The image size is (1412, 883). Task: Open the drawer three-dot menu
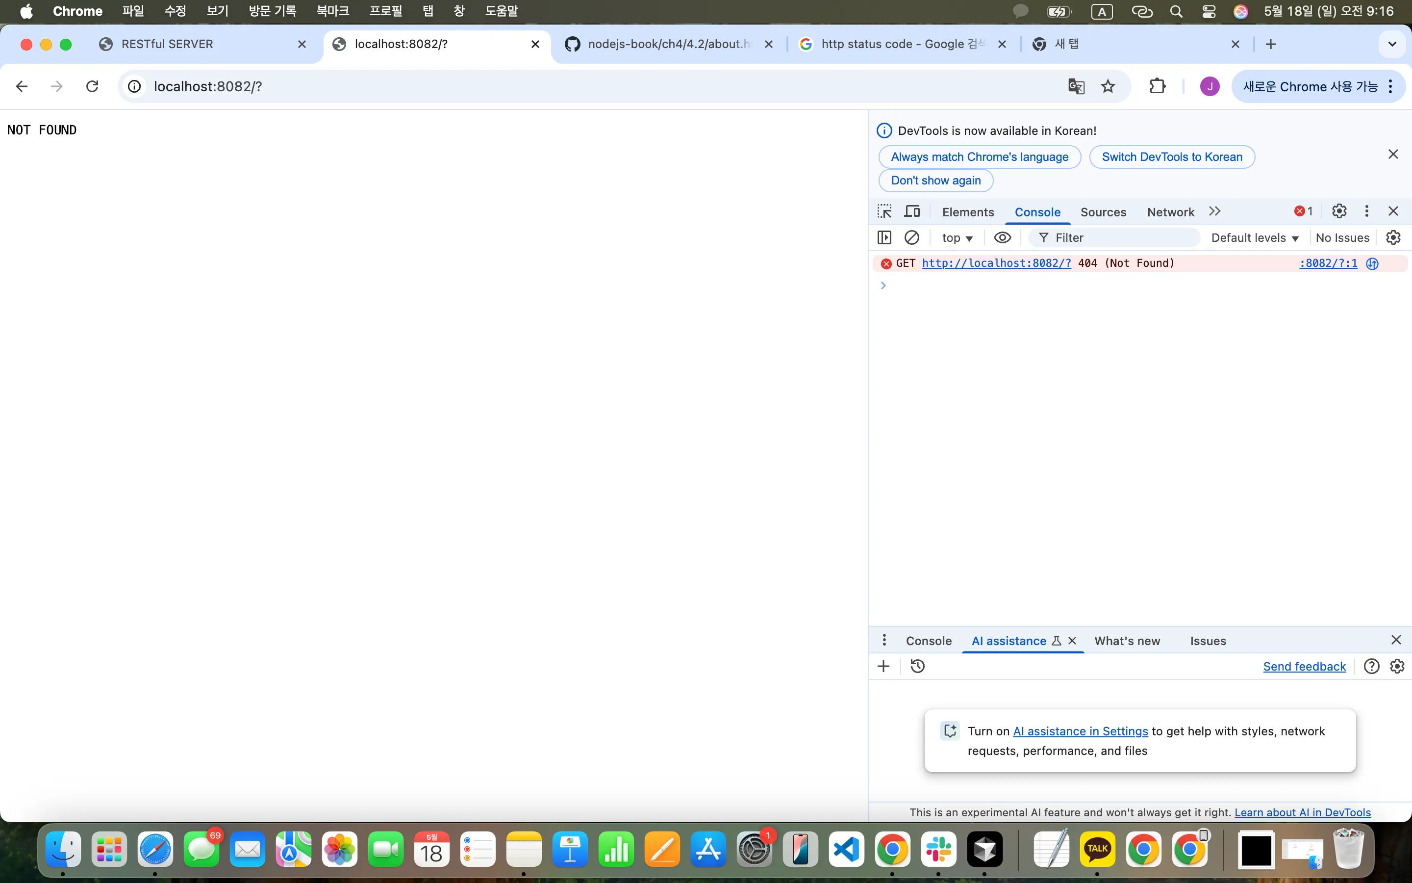[x=884, y=640]
